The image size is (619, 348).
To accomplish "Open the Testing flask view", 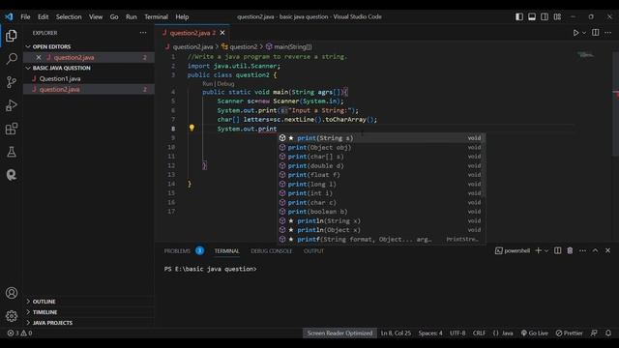I will click(x=12, y=152).
